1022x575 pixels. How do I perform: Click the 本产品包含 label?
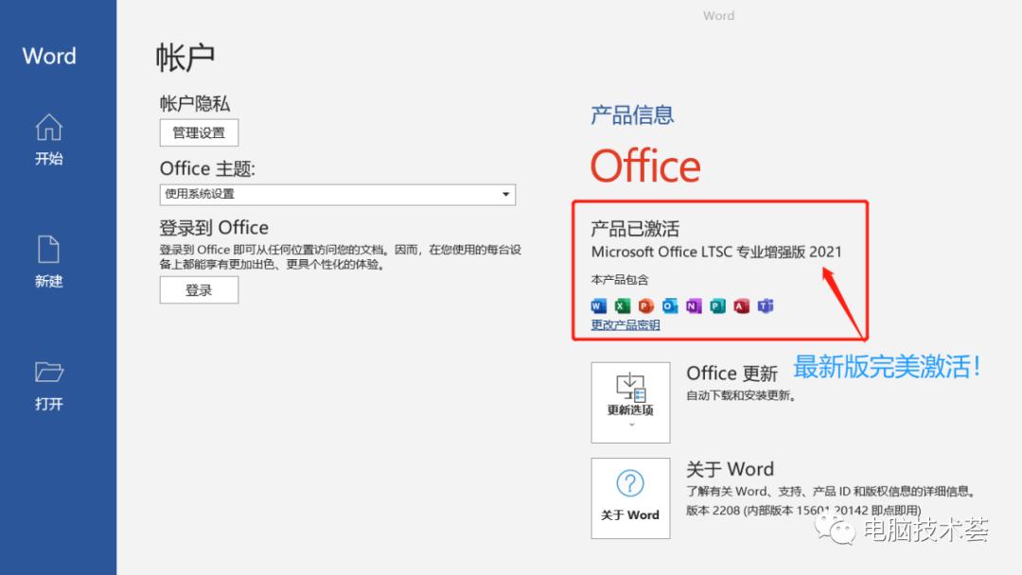(620, 280)
